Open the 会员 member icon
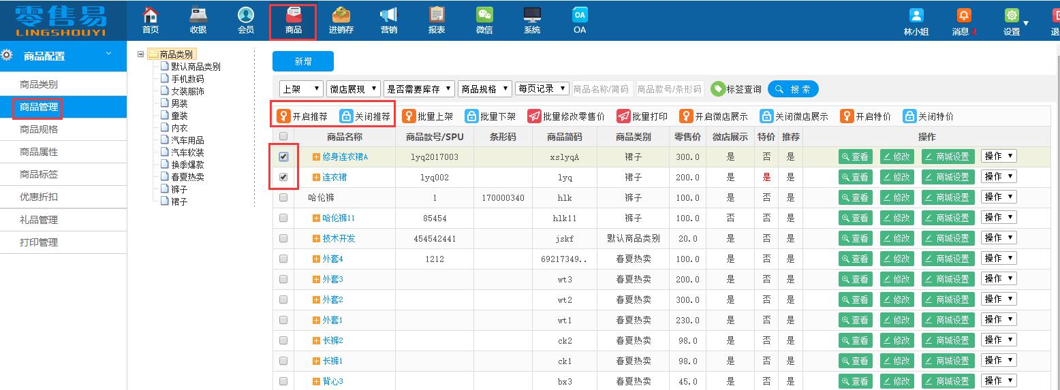The image size is (1060, 390). (246, 16)
